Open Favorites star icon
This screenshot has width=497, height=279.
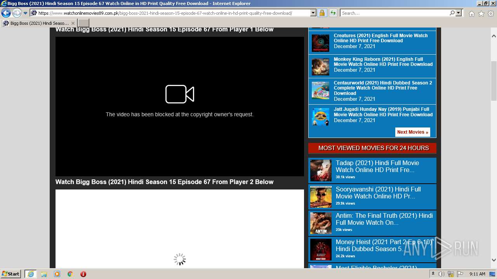pos(481,14)
